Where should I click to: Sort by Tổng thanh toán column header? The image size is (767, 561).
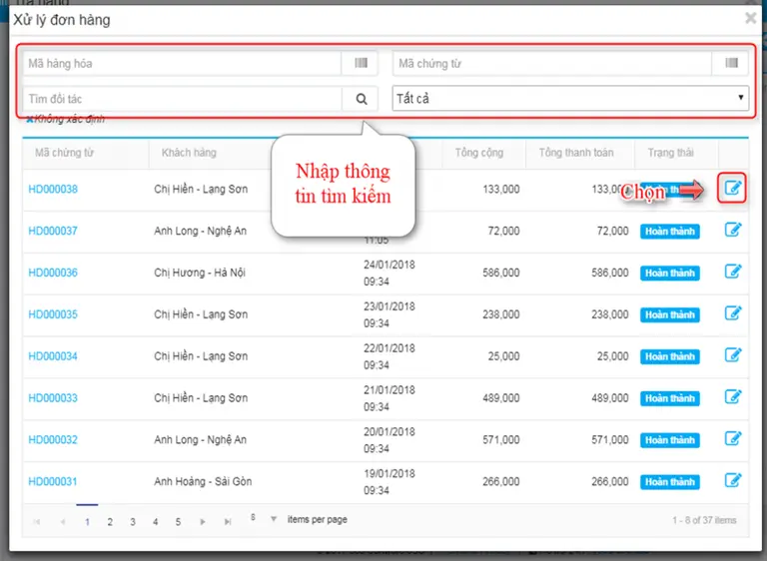[x=576, y=153]
